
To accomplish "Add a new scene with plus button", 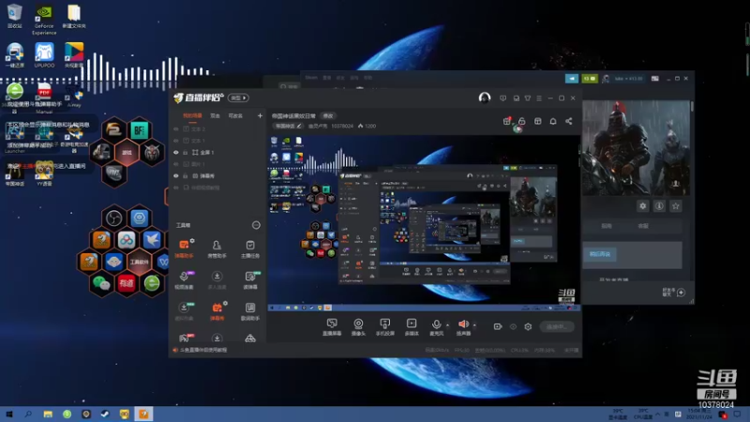I will 260,115.
